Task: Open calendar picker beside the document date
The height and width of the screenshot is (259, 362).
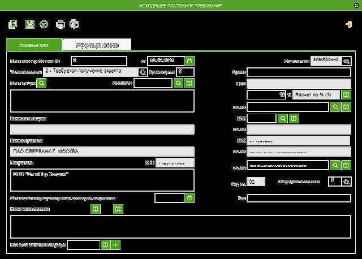Action: click(189, 61)
